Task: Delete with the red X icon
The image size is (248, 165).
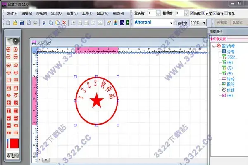Action: click(64, 23)
